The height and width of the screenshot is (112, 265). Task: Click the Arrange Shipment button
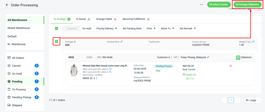[x=247, y=5]
